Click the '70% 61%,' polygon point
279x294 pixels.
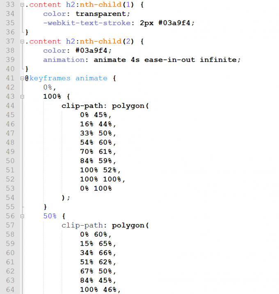(98, 152)
